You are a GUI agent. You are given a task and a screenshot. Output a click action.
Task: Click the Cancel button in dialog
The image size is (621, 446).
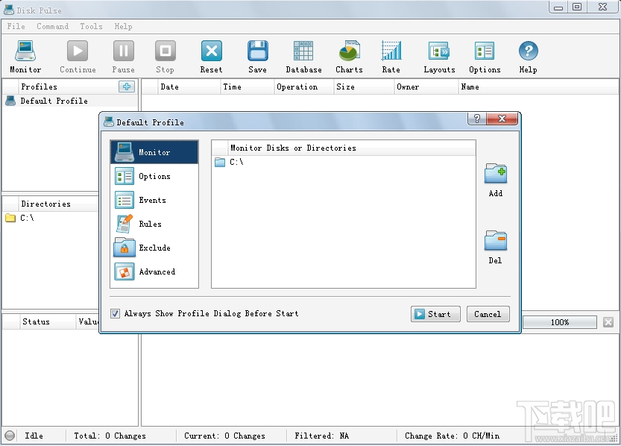[488, 314]
